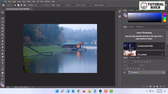This screenshot has width=168, height=94.
Task: Open Edit Toolbar three-dots icon
Action: (2, 79)
